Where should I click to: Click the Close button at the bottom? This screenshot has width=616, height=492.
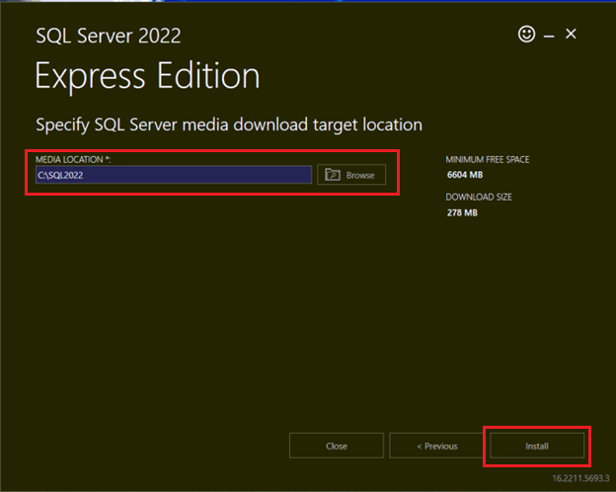(x=337, y=446)
